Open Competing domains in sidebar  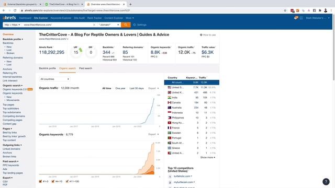[14, 116]
